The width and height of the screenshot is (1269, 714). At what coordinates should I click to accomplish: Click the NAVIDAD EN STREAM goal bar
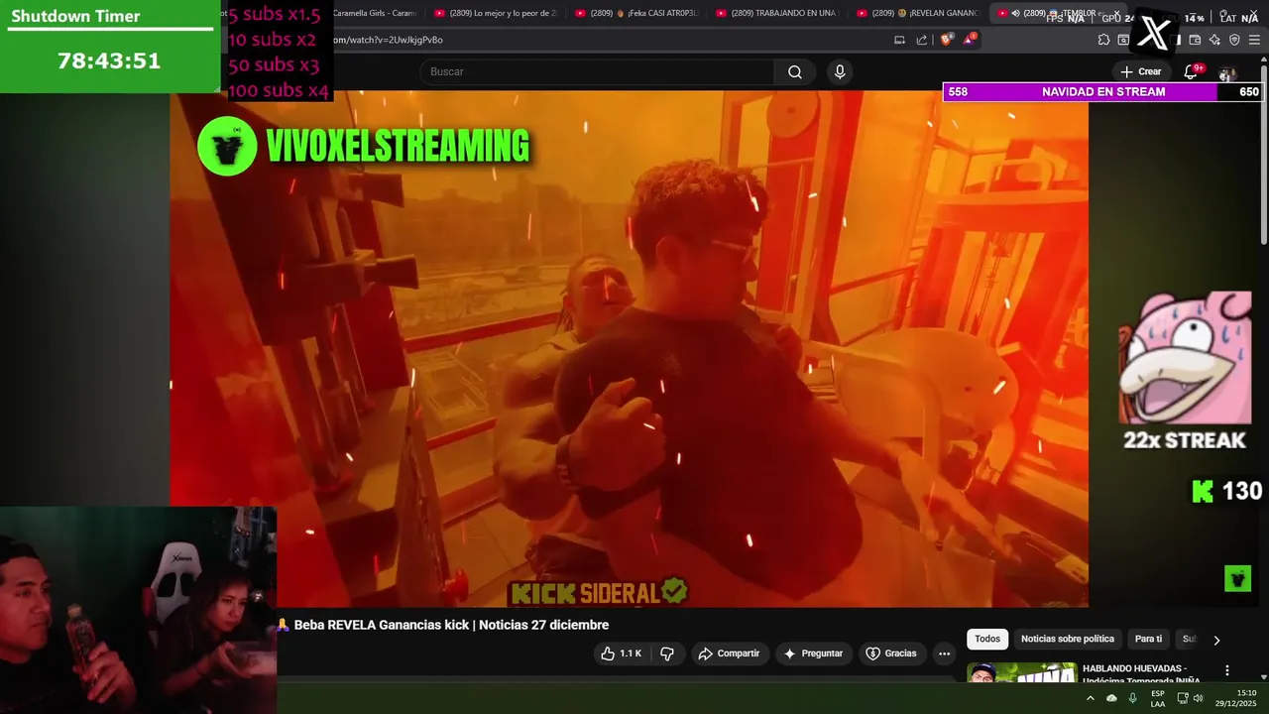pos(1103,91)
